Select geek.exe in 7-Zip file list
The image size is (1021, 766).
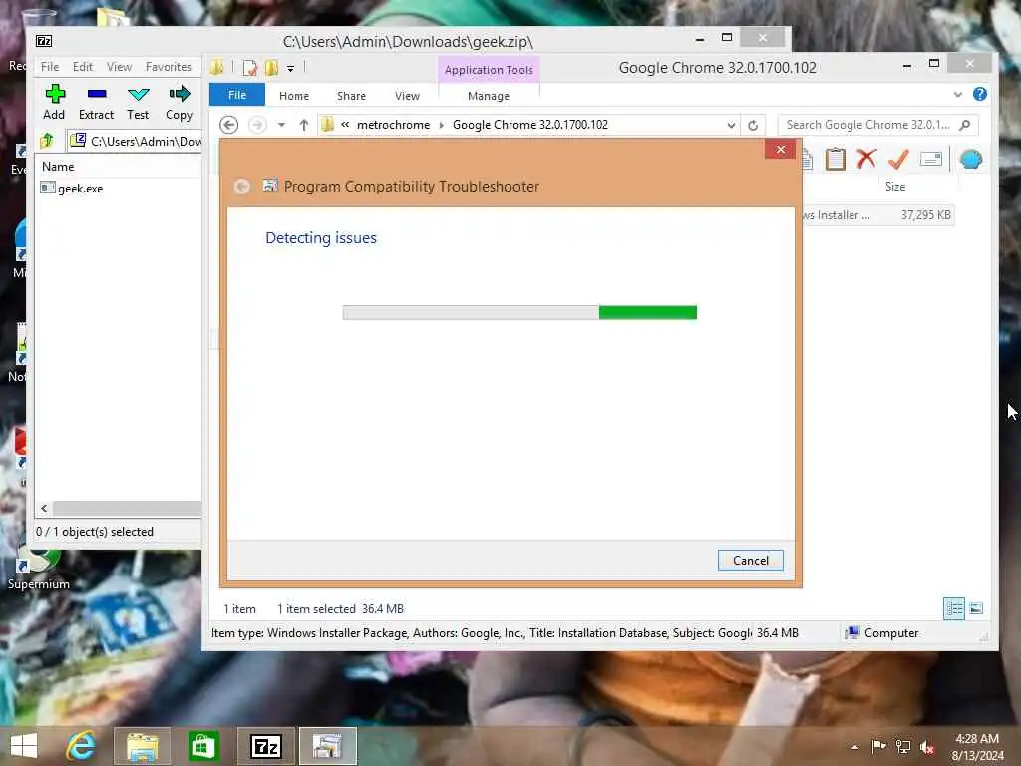click(x=72, y=189)
